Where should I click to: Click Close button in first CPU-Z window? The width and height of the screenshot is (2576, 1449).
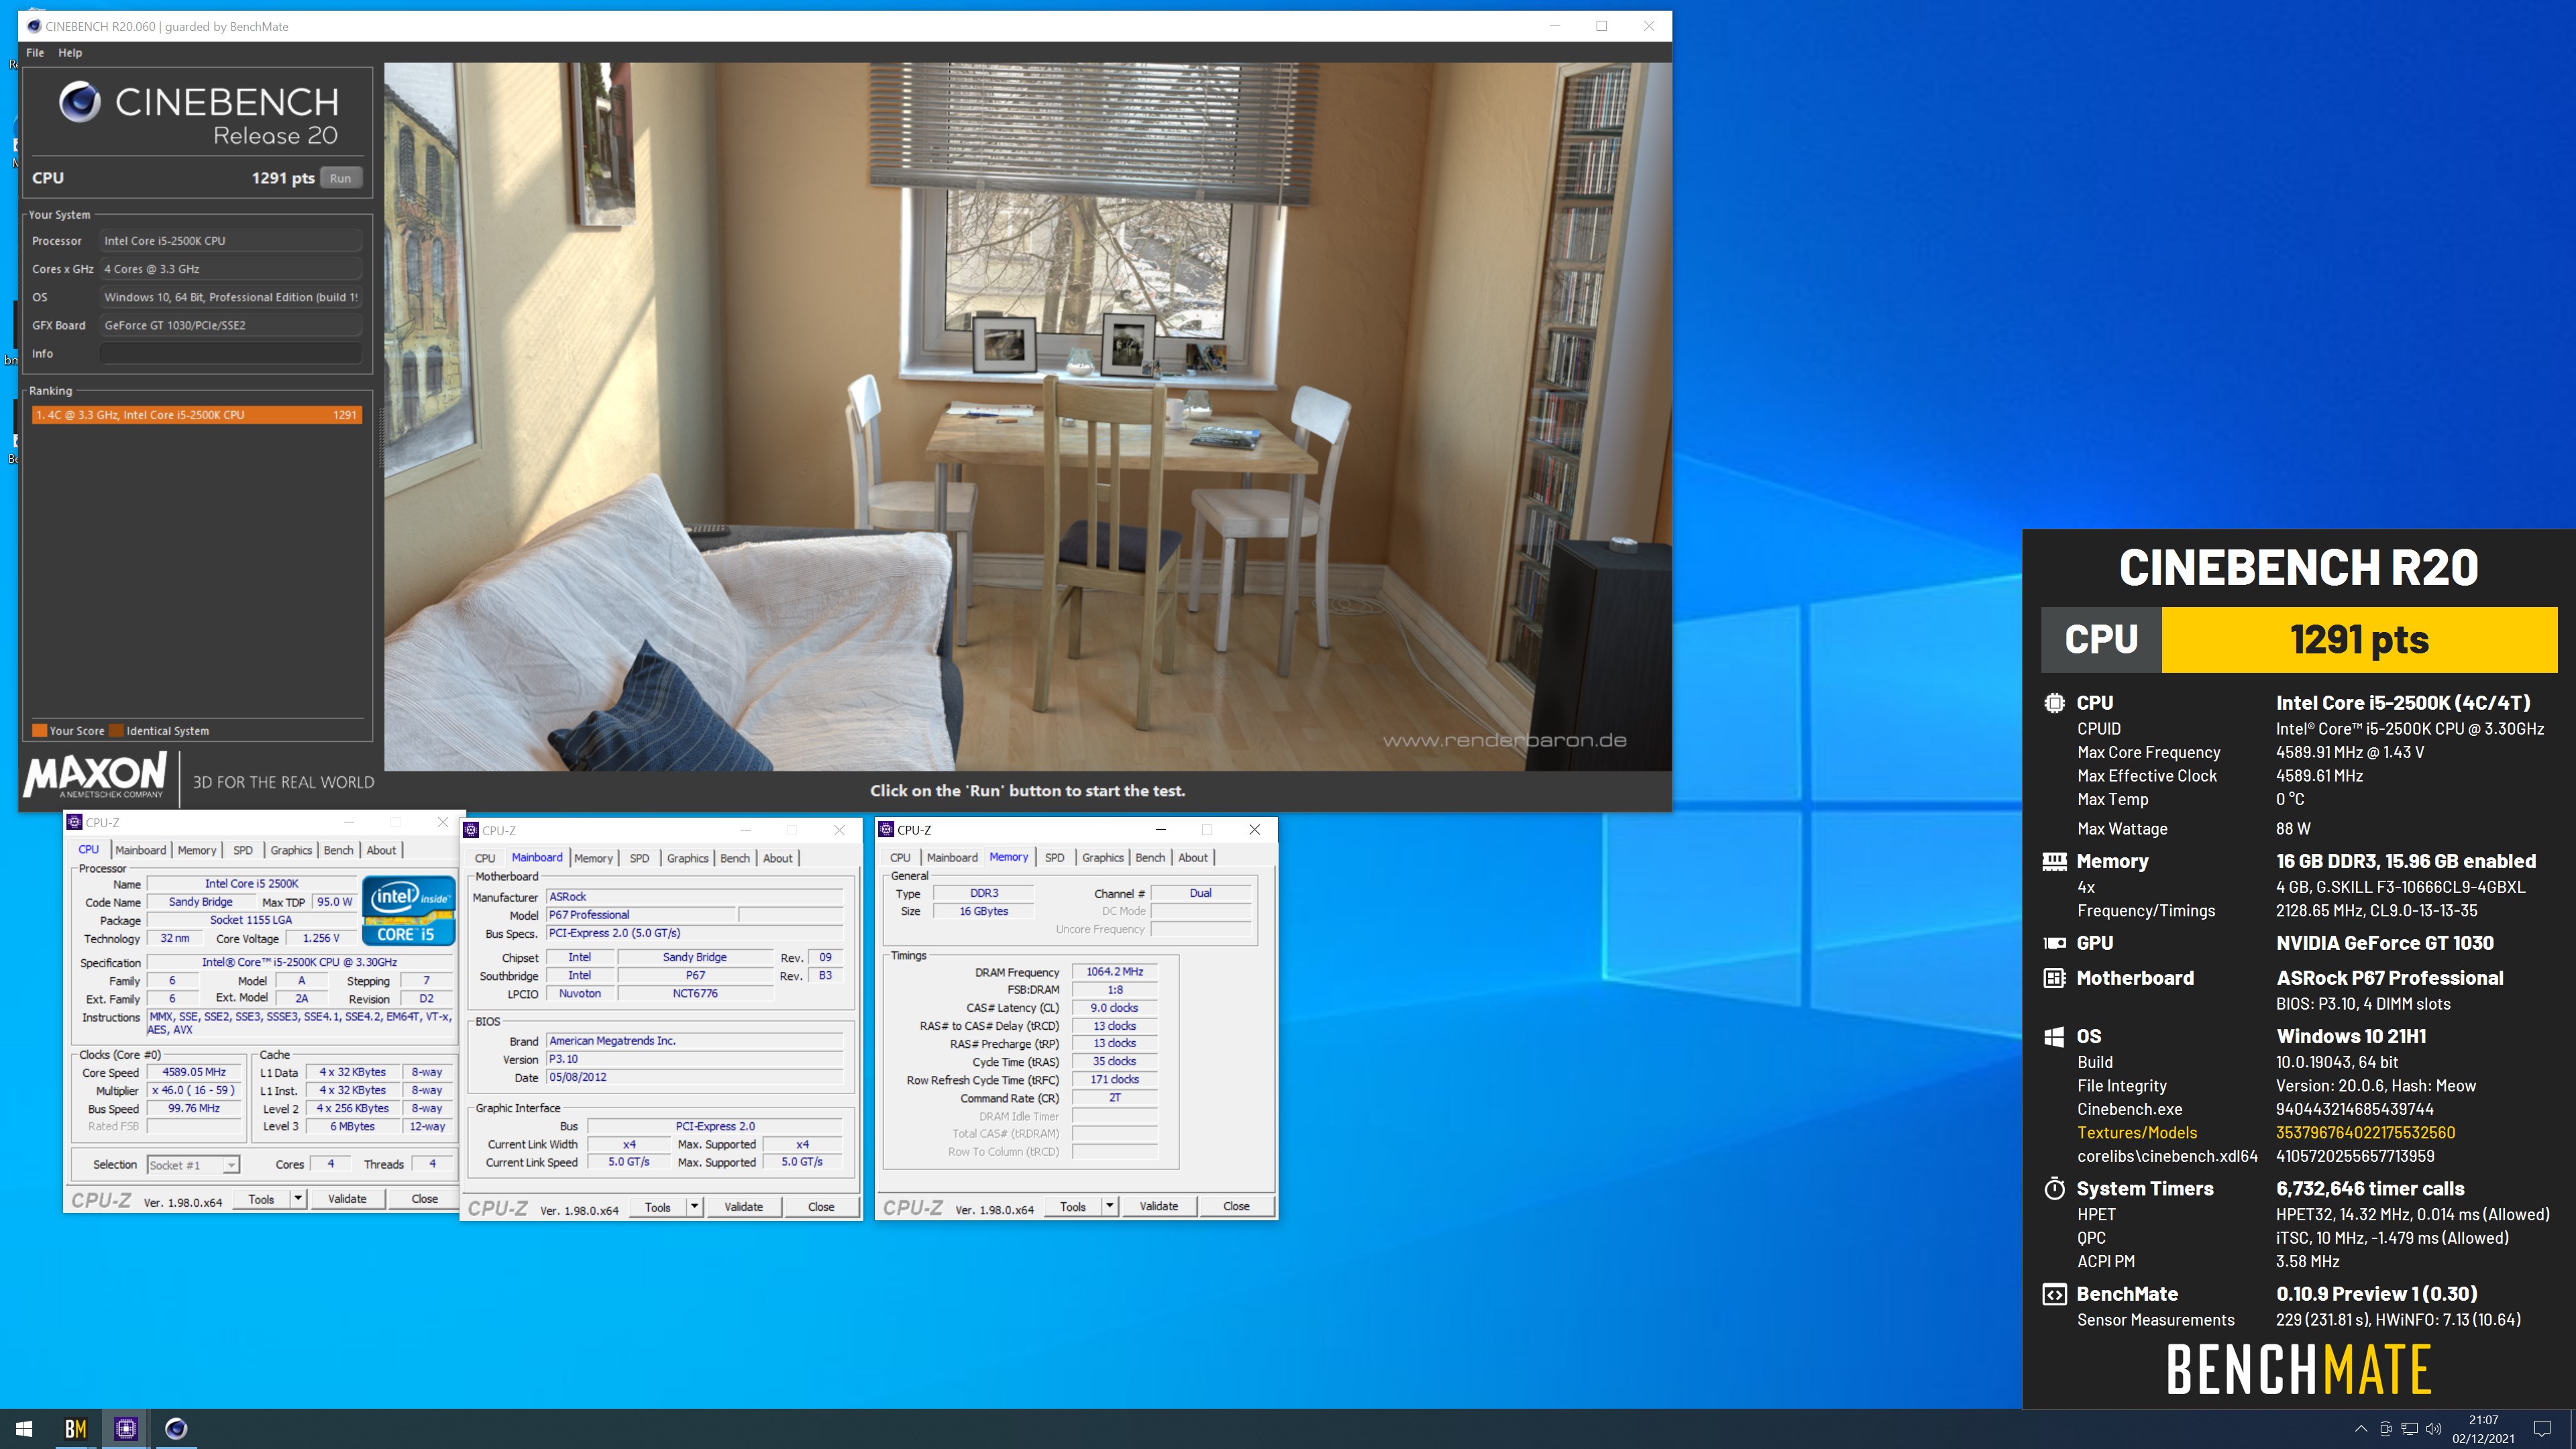424,1199
